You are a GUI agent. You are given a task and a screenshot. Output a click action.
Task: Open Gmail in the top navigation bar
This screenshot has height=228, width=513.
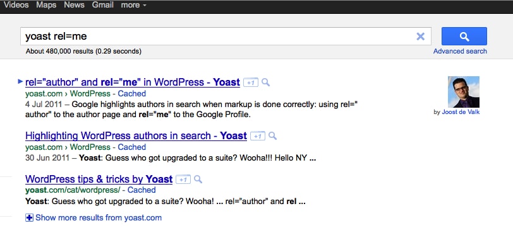[x=103, y=5]
